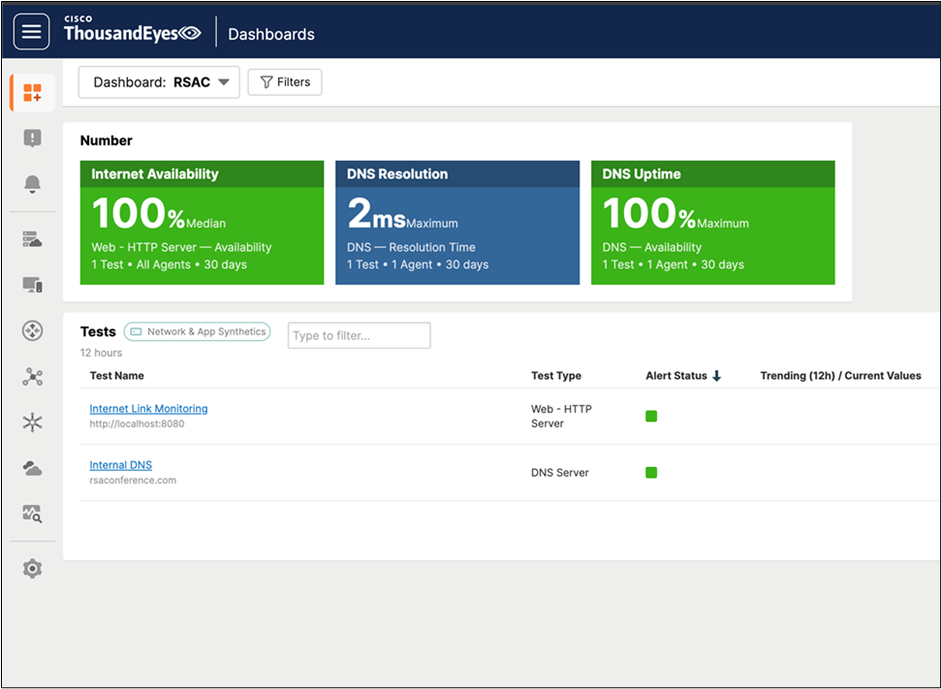The width and height of the screenshot is (942, 689).
Task: Open the settings gear sidebar icon
Action: (x=32, y=568)
